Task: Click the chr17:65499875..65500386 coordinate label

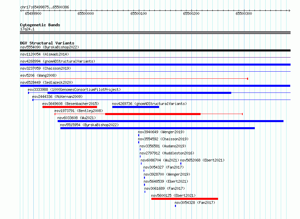Action: point(44,7)
